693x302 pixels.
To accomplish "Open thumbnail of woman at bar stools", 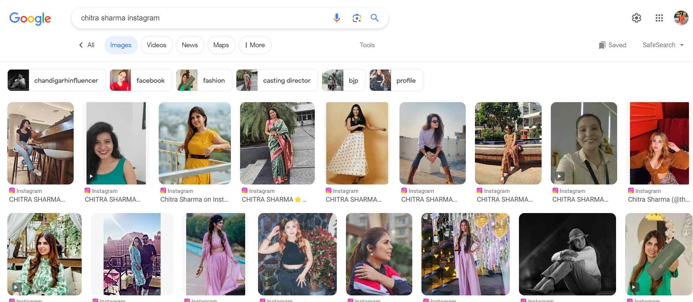I will pyautogui.click(x=40, y=143).
